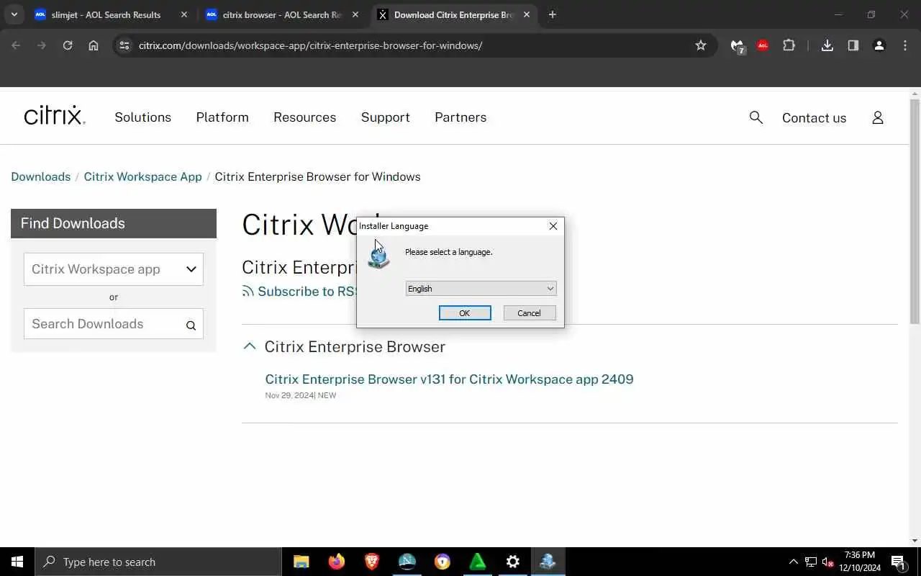The height and width of the screenshot is (576, 921).
Task: Click the browser home icon
Action: (94, 45)
